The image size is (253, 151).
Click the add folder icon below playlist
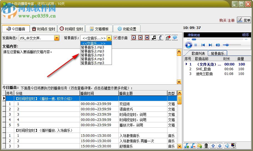pyautogui.click(x=200, y=146)
